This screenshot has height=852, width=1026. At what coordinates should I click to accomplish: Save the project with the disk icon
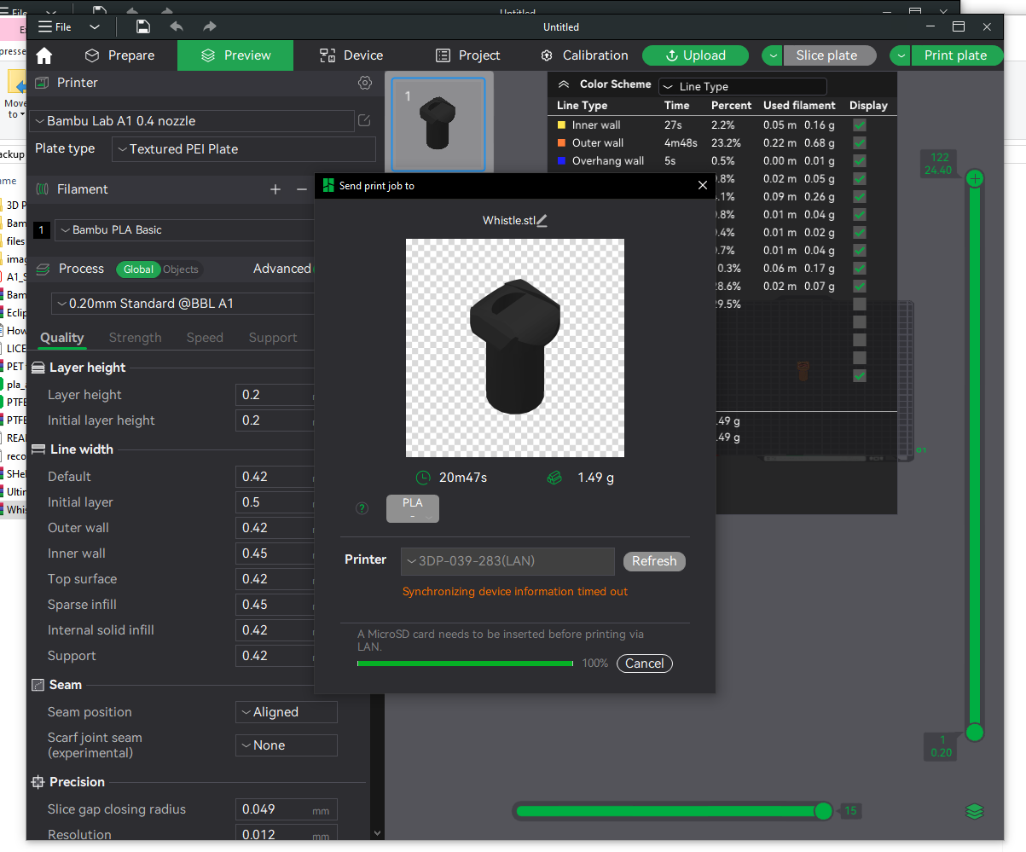pyautogui.click(x=143, y=26)
